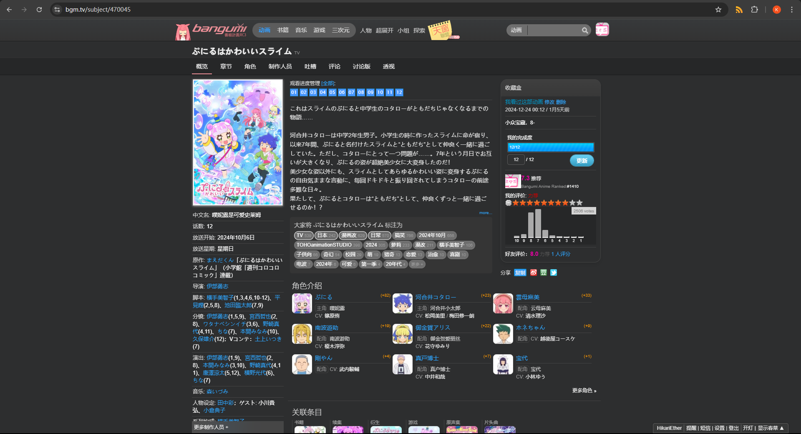Open ぷにる character avatar
This screenshot has height=434, width=801.
coord(302,303)
